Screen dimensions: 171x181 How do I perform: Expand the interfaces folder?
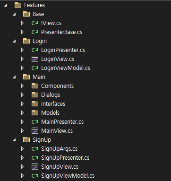(22, 104)
